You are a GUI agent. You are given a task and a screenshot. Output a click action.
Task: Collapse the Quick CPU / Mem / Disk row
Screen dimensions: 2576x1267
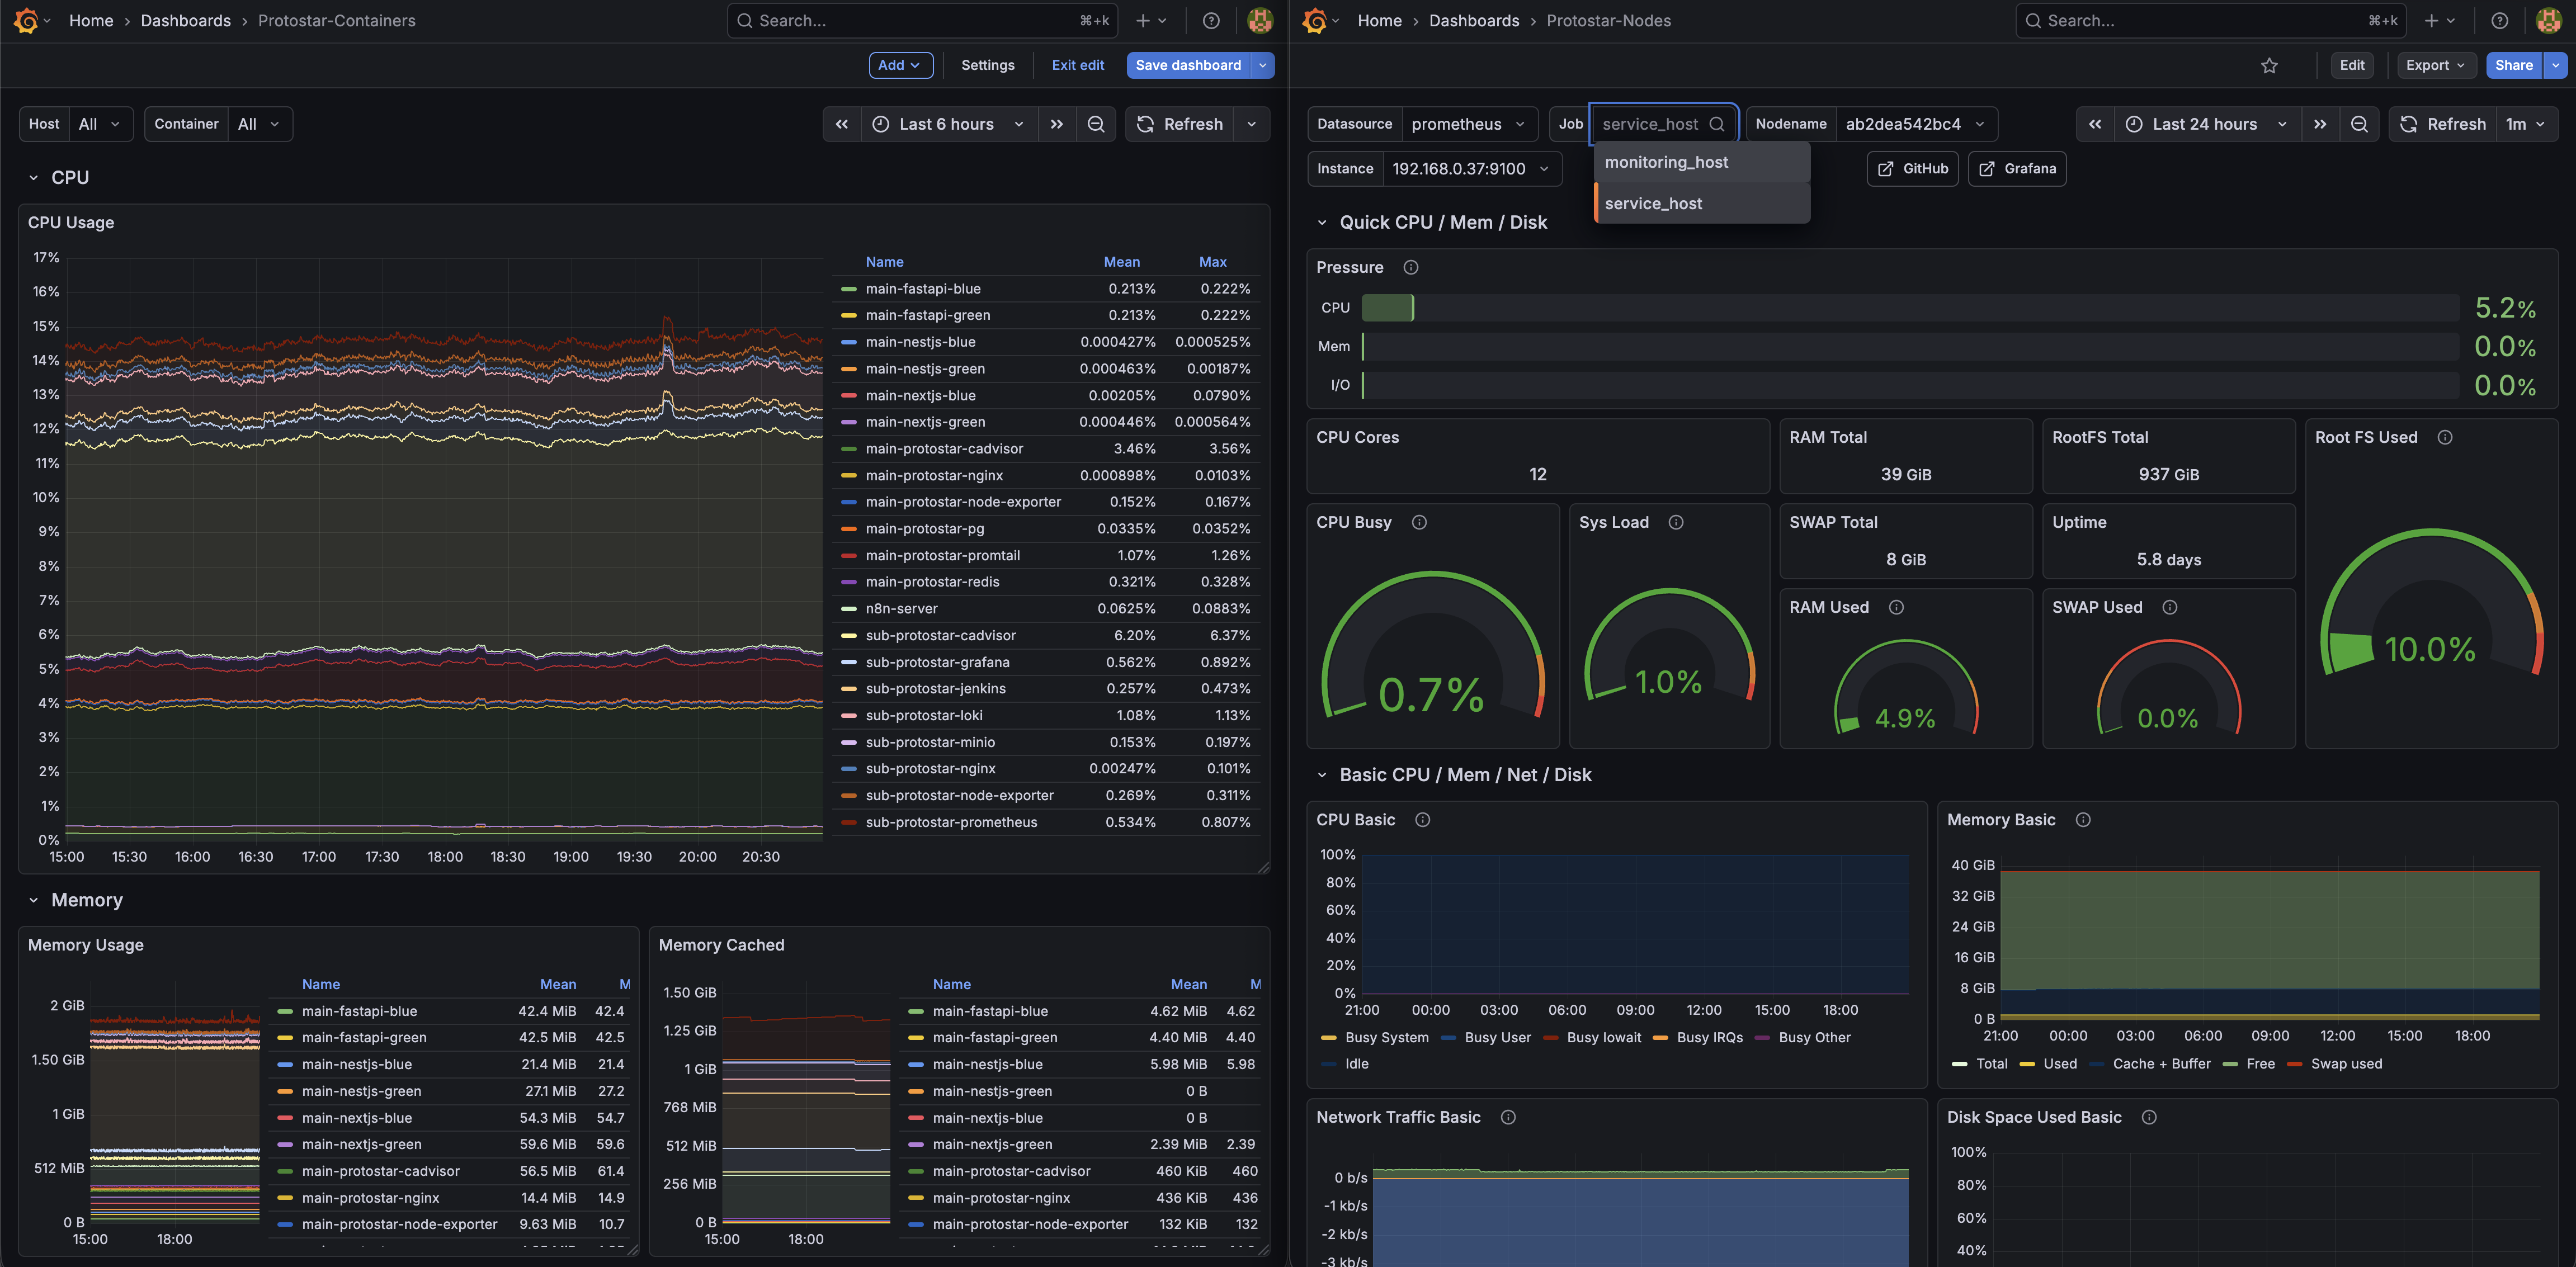click(x=1322, y=223)
